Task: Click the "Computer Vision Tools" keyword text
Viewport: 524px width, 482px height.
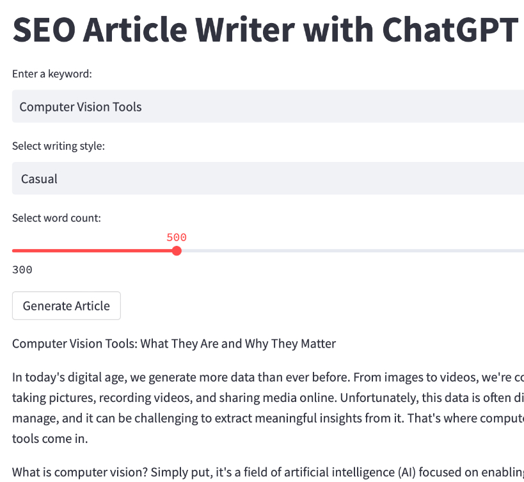Action: [80, 106]
